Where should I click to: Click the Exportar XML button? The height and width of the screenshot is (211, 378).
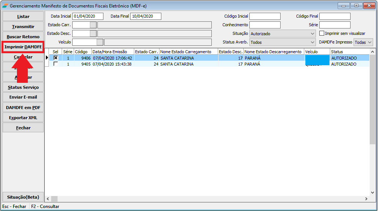23,118
